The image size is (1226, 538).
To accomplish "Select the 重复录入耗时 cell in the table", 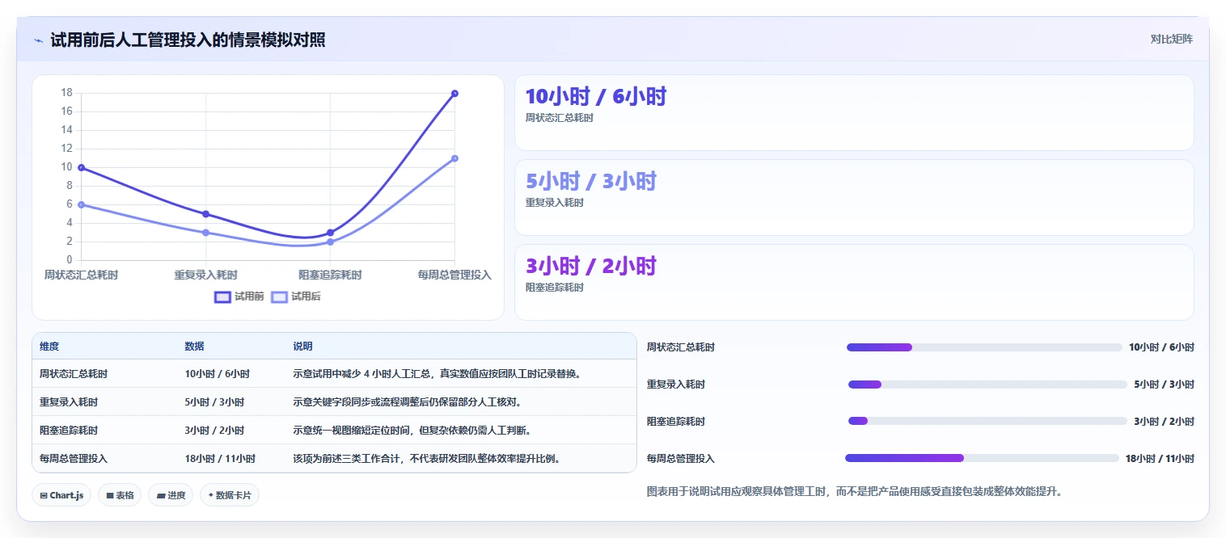I will click(69, 401).
